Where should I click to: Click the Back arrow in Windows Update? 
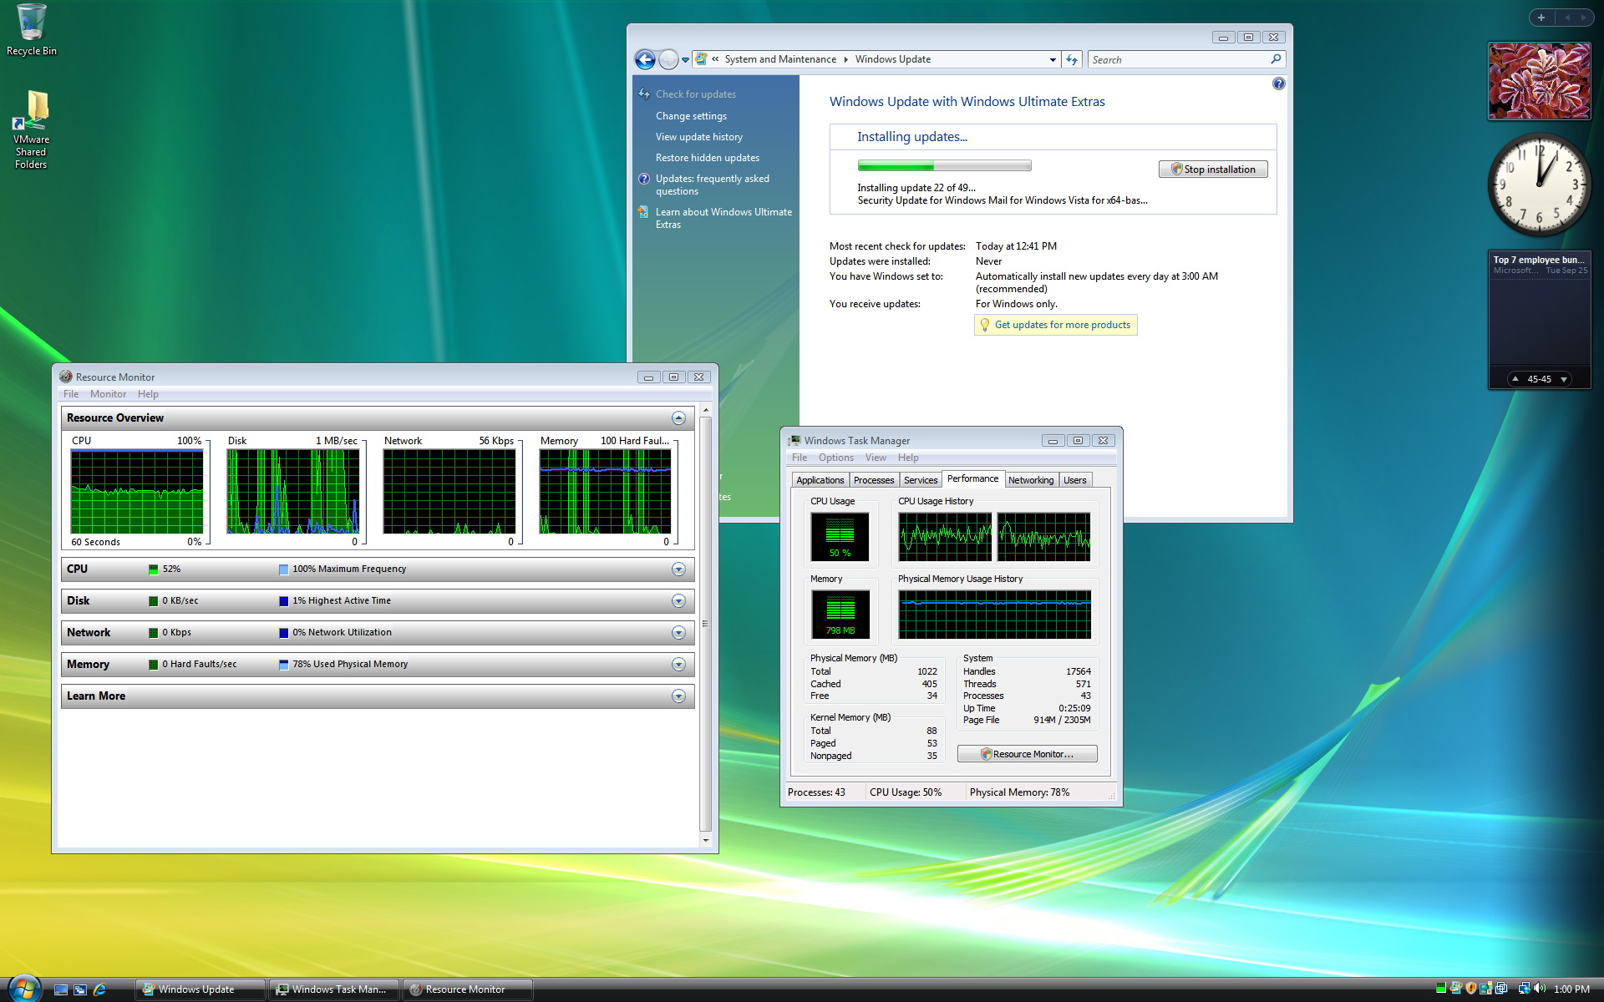pyautogui.click(x=645, y=59)
